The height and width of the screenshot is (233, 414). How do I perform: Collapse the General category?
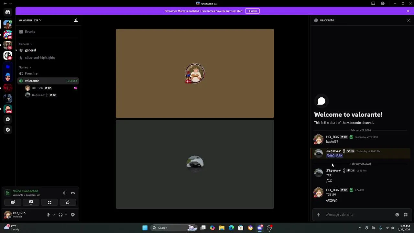coord(25,44)
